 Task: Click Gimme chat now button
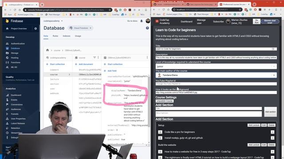pyautogui.click(x=270, y=22)
